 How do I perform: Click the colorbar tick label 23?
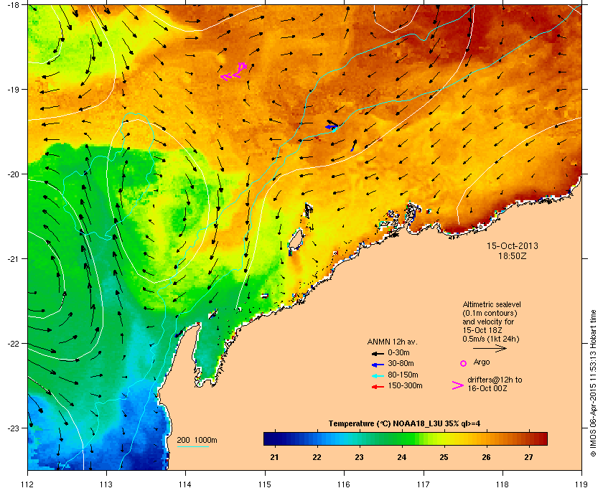(x=359, y=457)
